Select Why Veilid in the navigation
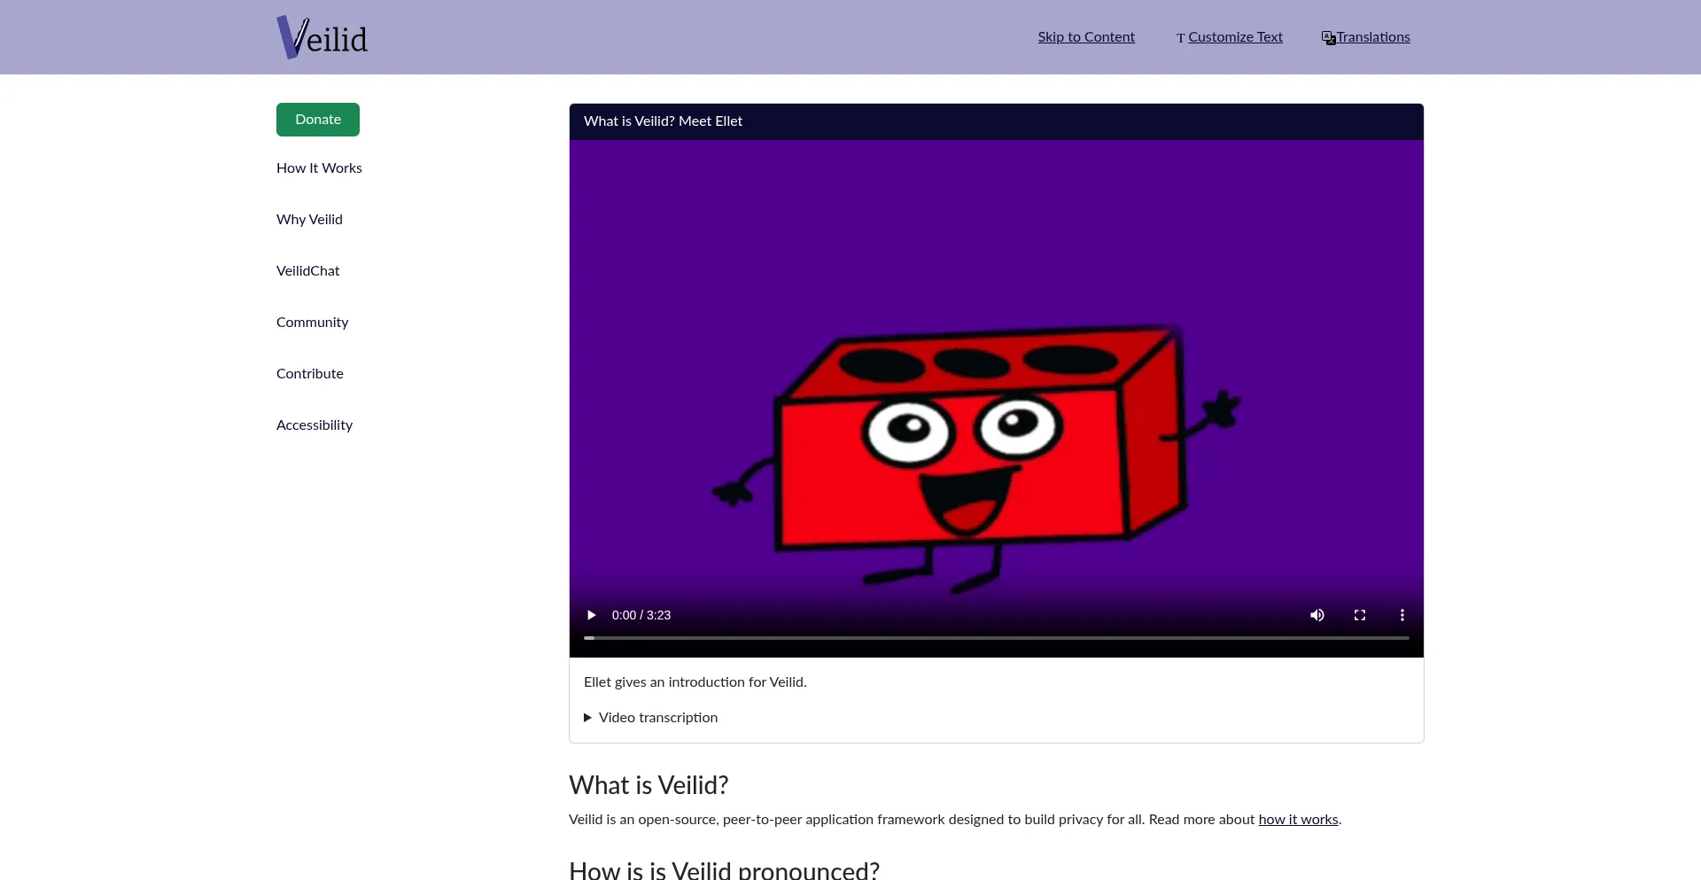Screen dimensions: 1701x880 coord(309,219)
